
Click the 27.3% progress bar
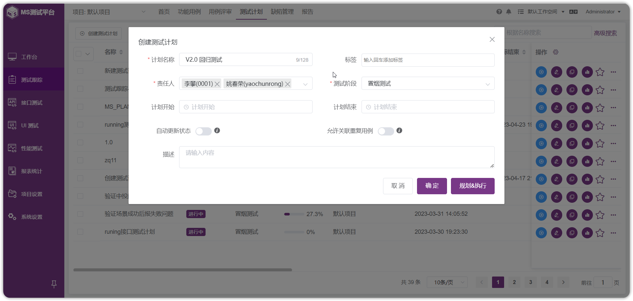click(294, 214)
